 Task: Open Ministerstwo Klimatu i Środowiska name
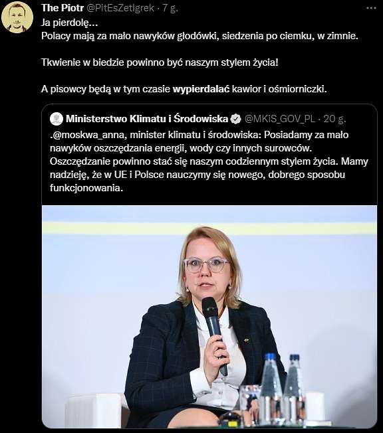click(x=147, y=119)
